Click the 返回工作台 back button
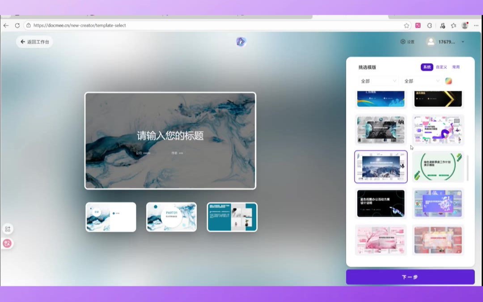Screen dimensions: 483x302 coord(35,42)
